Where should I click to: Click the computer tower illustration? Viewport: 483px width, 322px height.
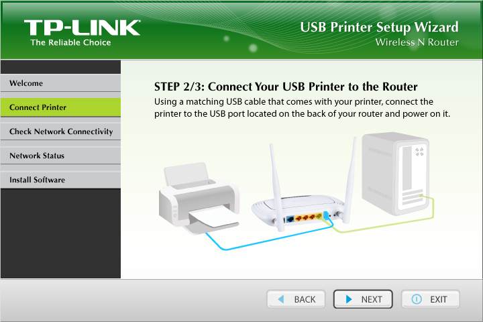(x=396, y=173)
